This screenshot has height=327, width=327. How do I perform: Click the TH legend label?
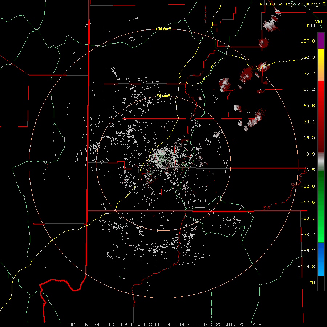click(x=312, y=283)
